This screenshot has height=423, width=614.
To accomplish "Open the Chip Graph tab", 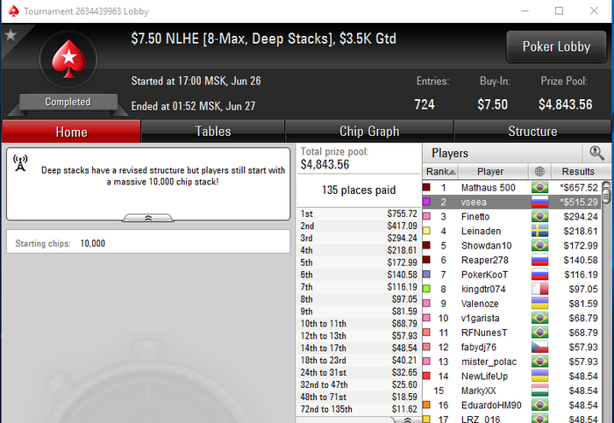I will 369,132.
